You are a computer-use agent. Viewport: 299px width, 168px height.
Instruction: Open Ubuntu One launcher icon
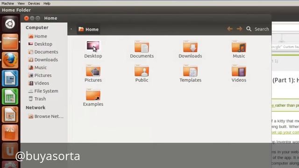(10, 151)
